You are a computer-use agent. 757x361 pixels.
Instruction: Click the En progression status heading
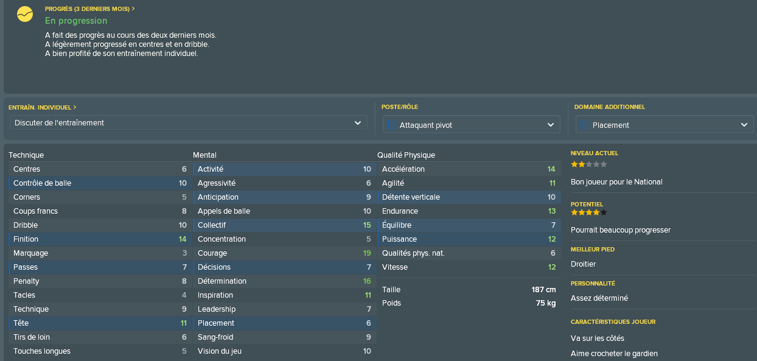(x=76, y=21)
